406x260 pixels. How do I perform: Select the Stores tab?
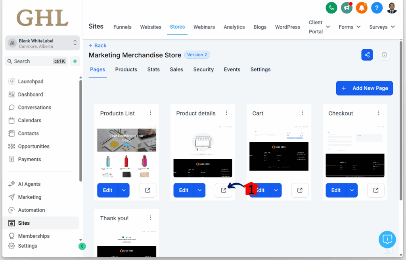tap(177, 27)
